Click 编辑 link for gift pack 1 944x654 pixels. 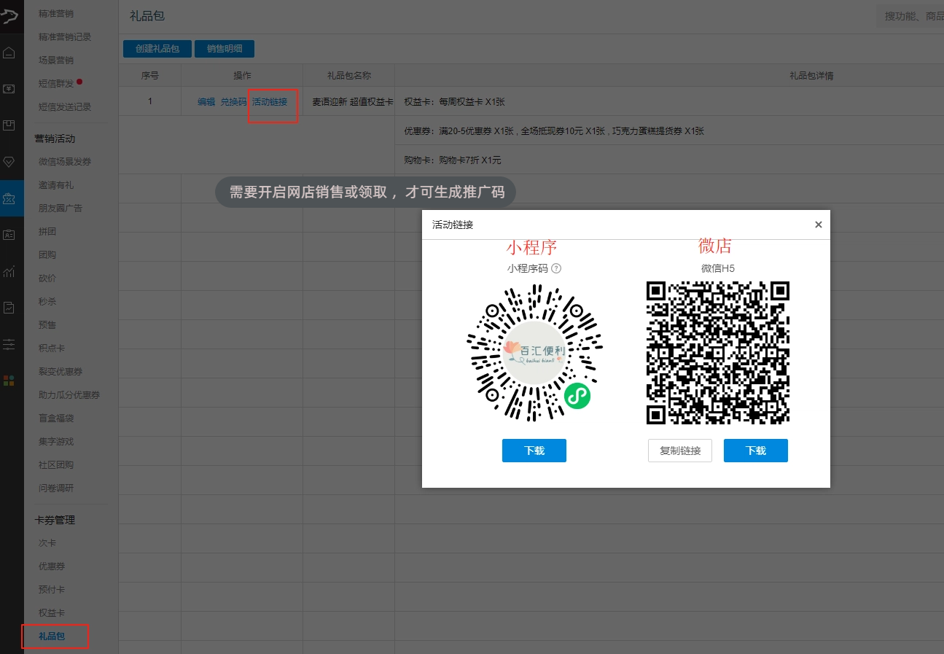pos(206,102)
